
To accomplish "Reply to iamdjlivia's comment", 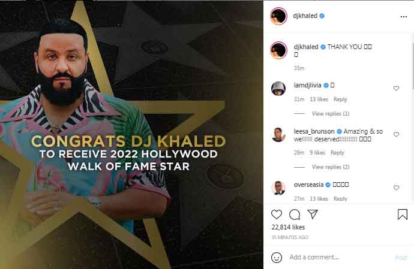I will tap(340, 99).
